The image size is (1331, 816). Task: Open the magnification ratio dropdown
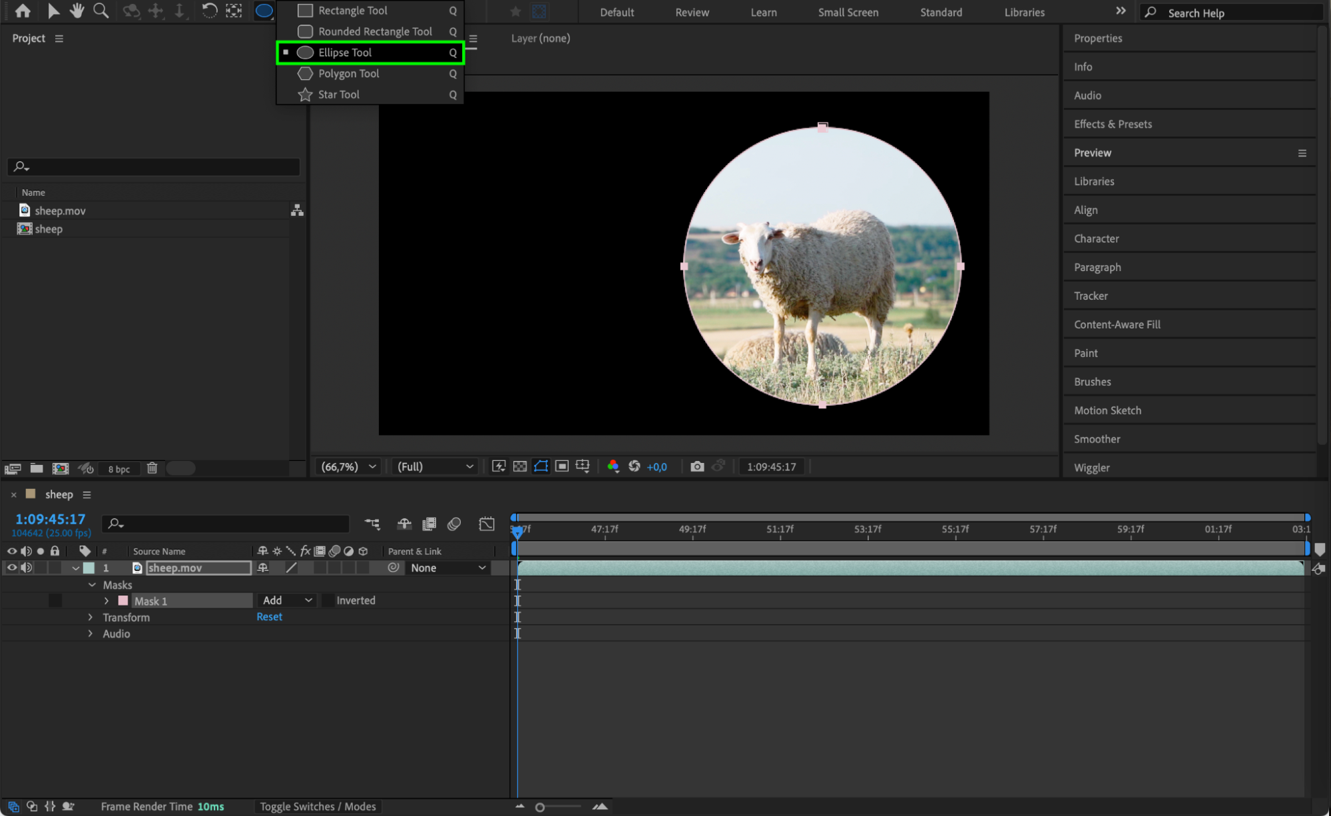pos(348,466)
